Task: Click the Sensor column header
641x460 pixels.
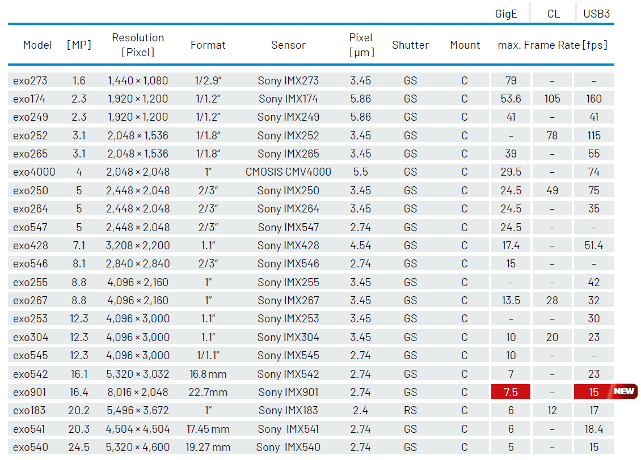Action: [288, 45]
